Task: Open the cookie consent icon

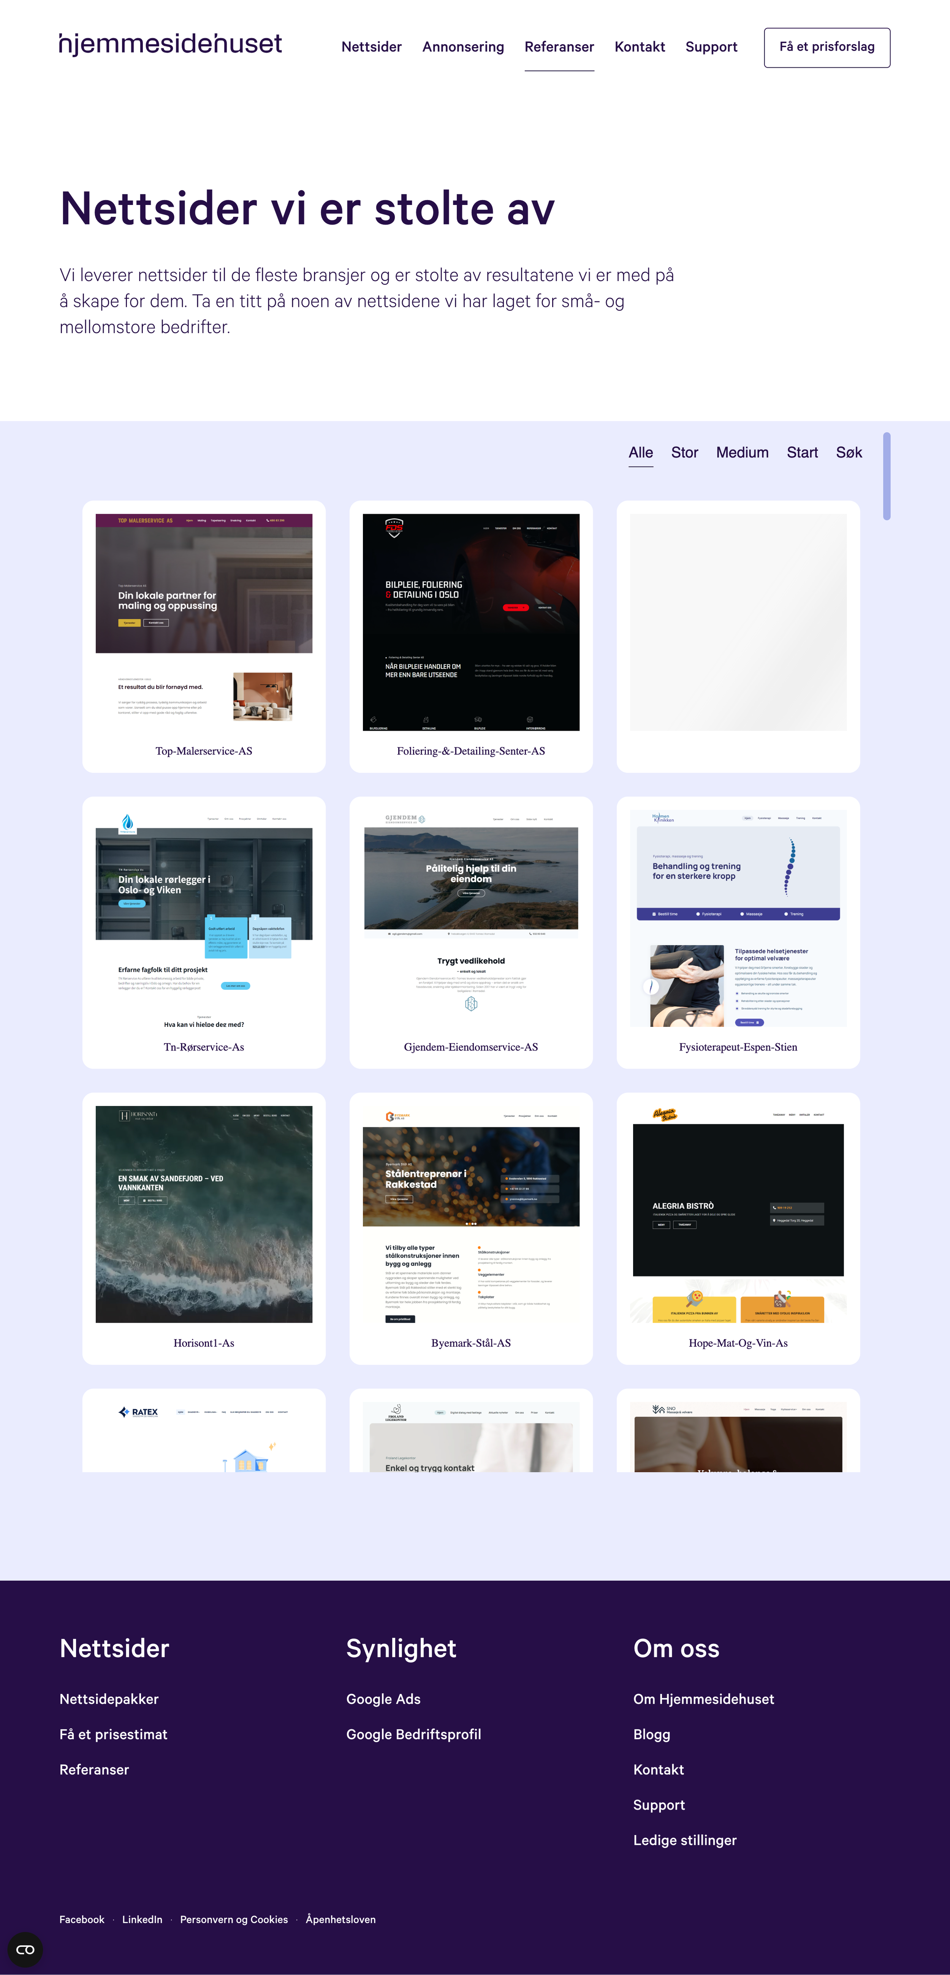Action: [x=25, y=1949]
